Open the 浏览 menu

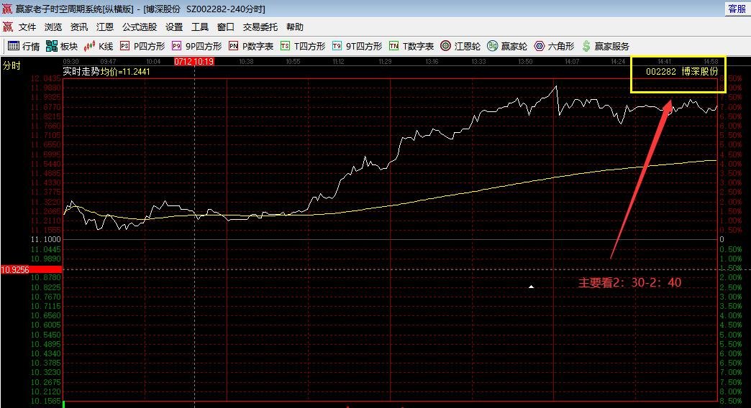coord(53,27)
